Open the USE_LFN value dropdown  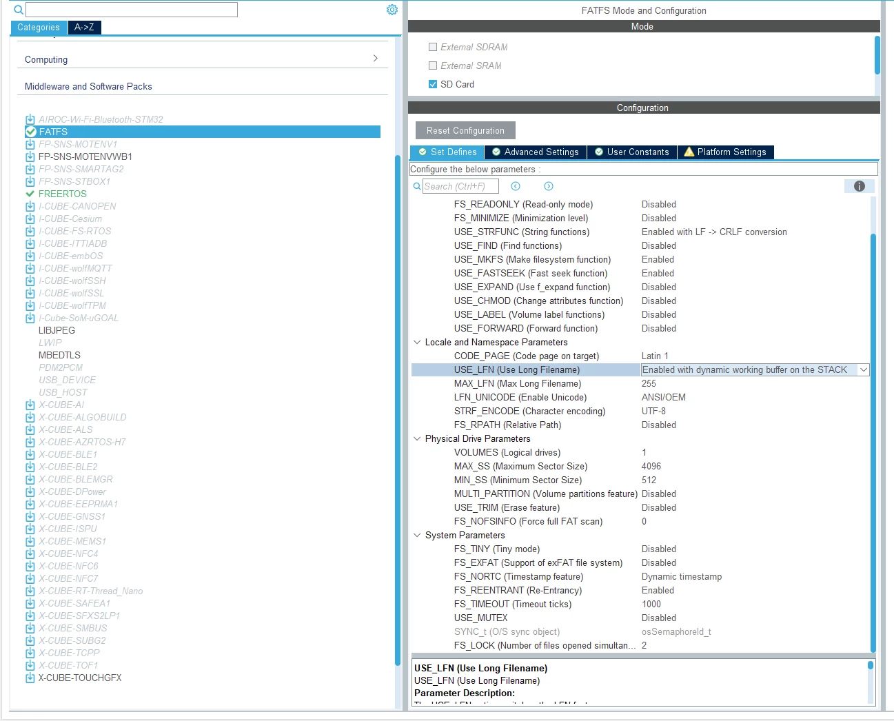click(863, 370)
